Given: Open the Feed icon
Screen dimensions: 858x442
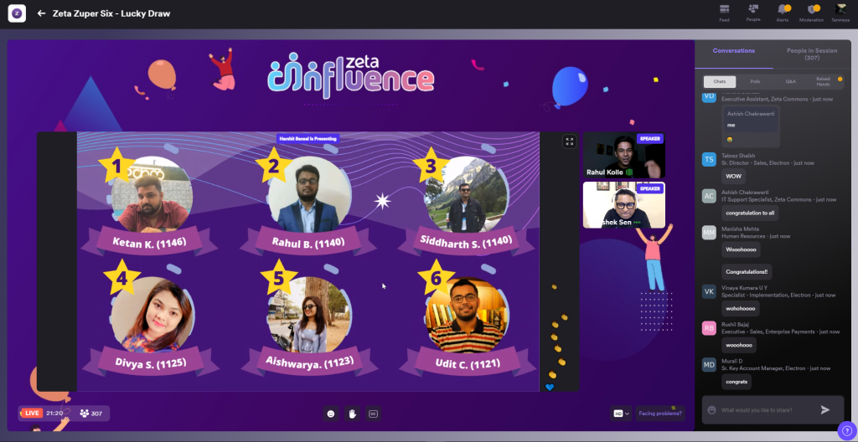Looking at the screenshot, I should coord(725,13).
